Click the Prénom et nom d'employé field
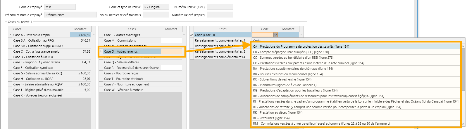This screenshot has width=467, height=129. 70,15
